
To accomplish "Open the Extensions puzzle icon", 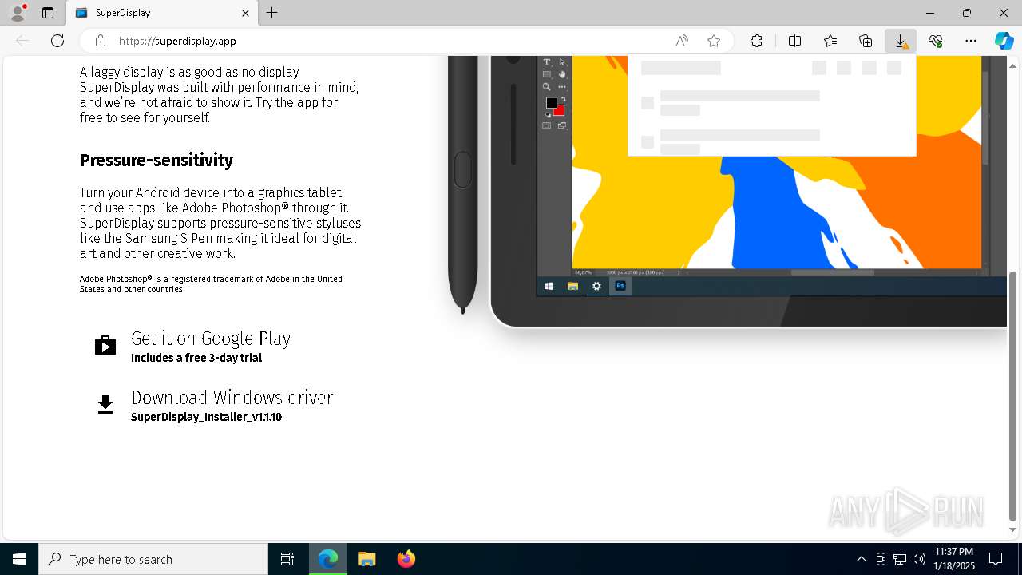I will point(756,41).
